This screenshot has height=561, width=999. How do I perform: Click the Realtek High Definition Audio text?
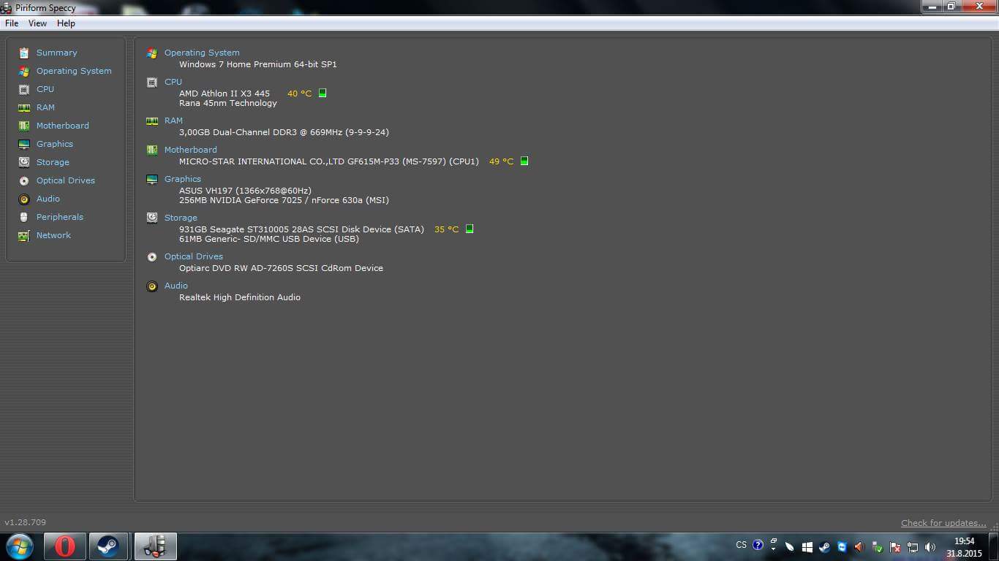click(x=240, y=297)
